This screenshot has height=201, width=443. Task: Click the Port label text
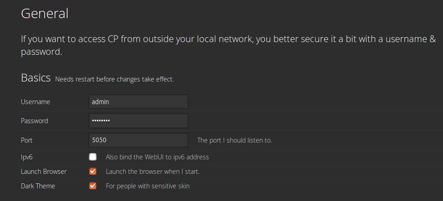[x=27, y=140]
